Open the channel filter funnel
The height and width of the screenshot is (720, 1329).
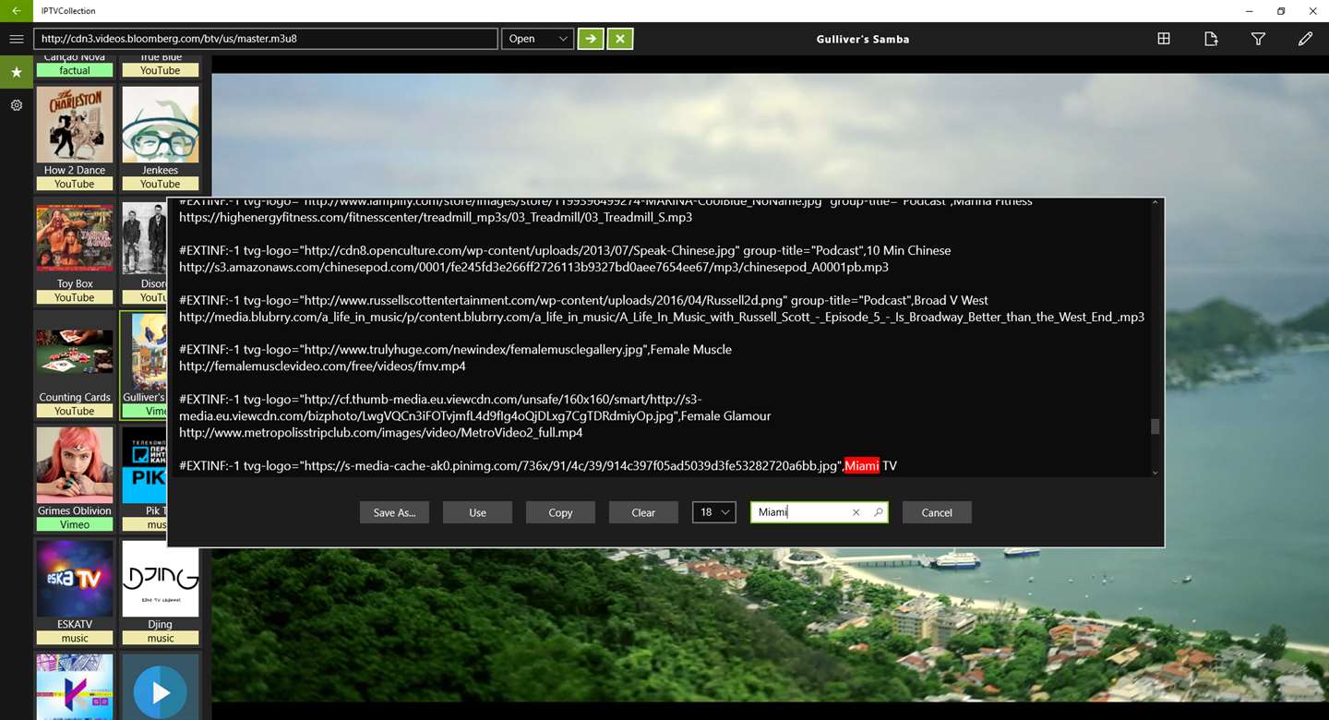tap(1258, 39)
